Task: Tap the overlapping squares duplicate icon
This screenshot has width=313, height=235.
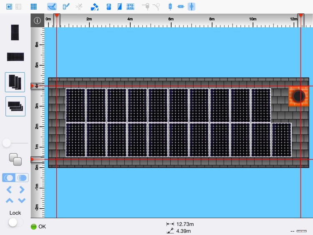Action: [x=15, y=159]
